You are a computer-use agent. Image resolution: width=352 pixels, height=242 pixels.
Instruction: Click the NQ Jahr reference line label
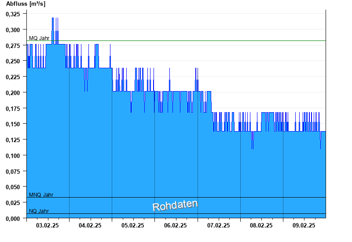tap(39, 211)
